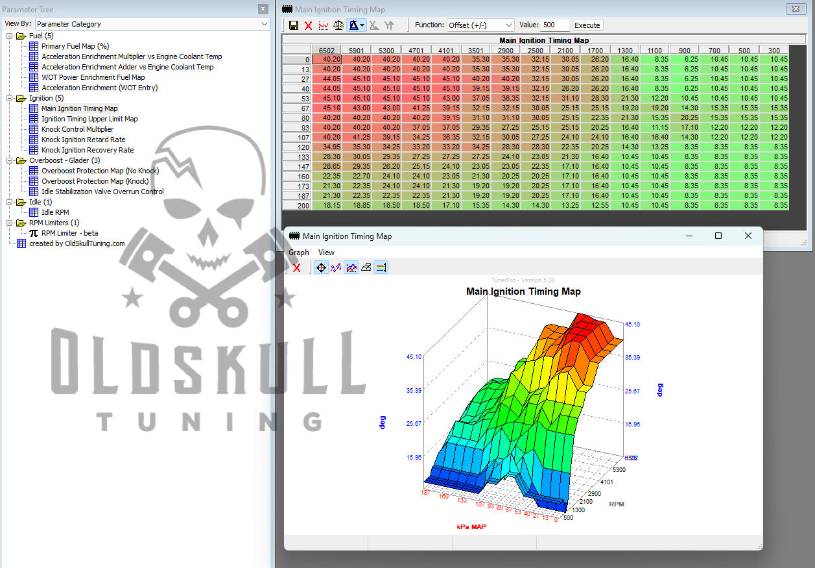This screenshot has height=568, width=815.
Task: Click the Execute button
Action: pyautogui.click(x=587, y=25)
